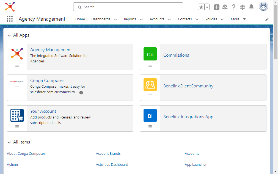Grab the Agency Management tile drag handle

point(17,65)
